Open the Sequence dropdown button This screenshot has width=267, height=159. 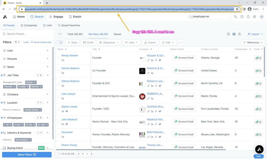[x=109, y=43]
